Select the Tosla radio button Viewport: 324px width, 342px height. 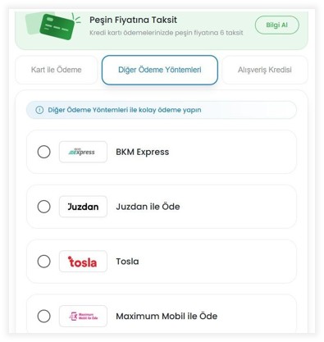(x=43, y=262)
